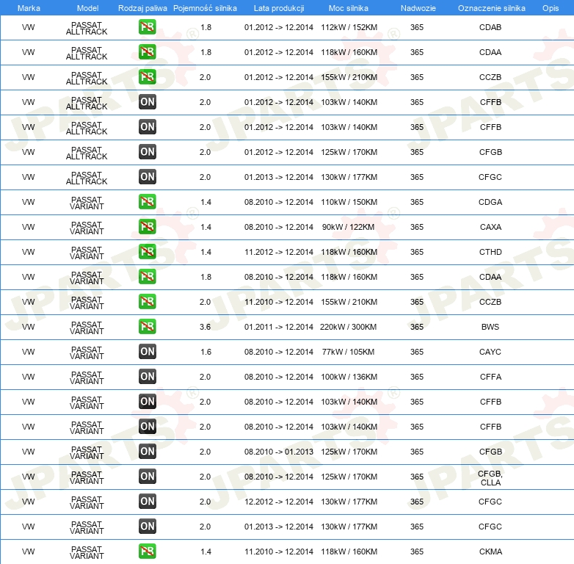
Task: Click the petrol icon in the BWS row
Action: tap(147, 327)
